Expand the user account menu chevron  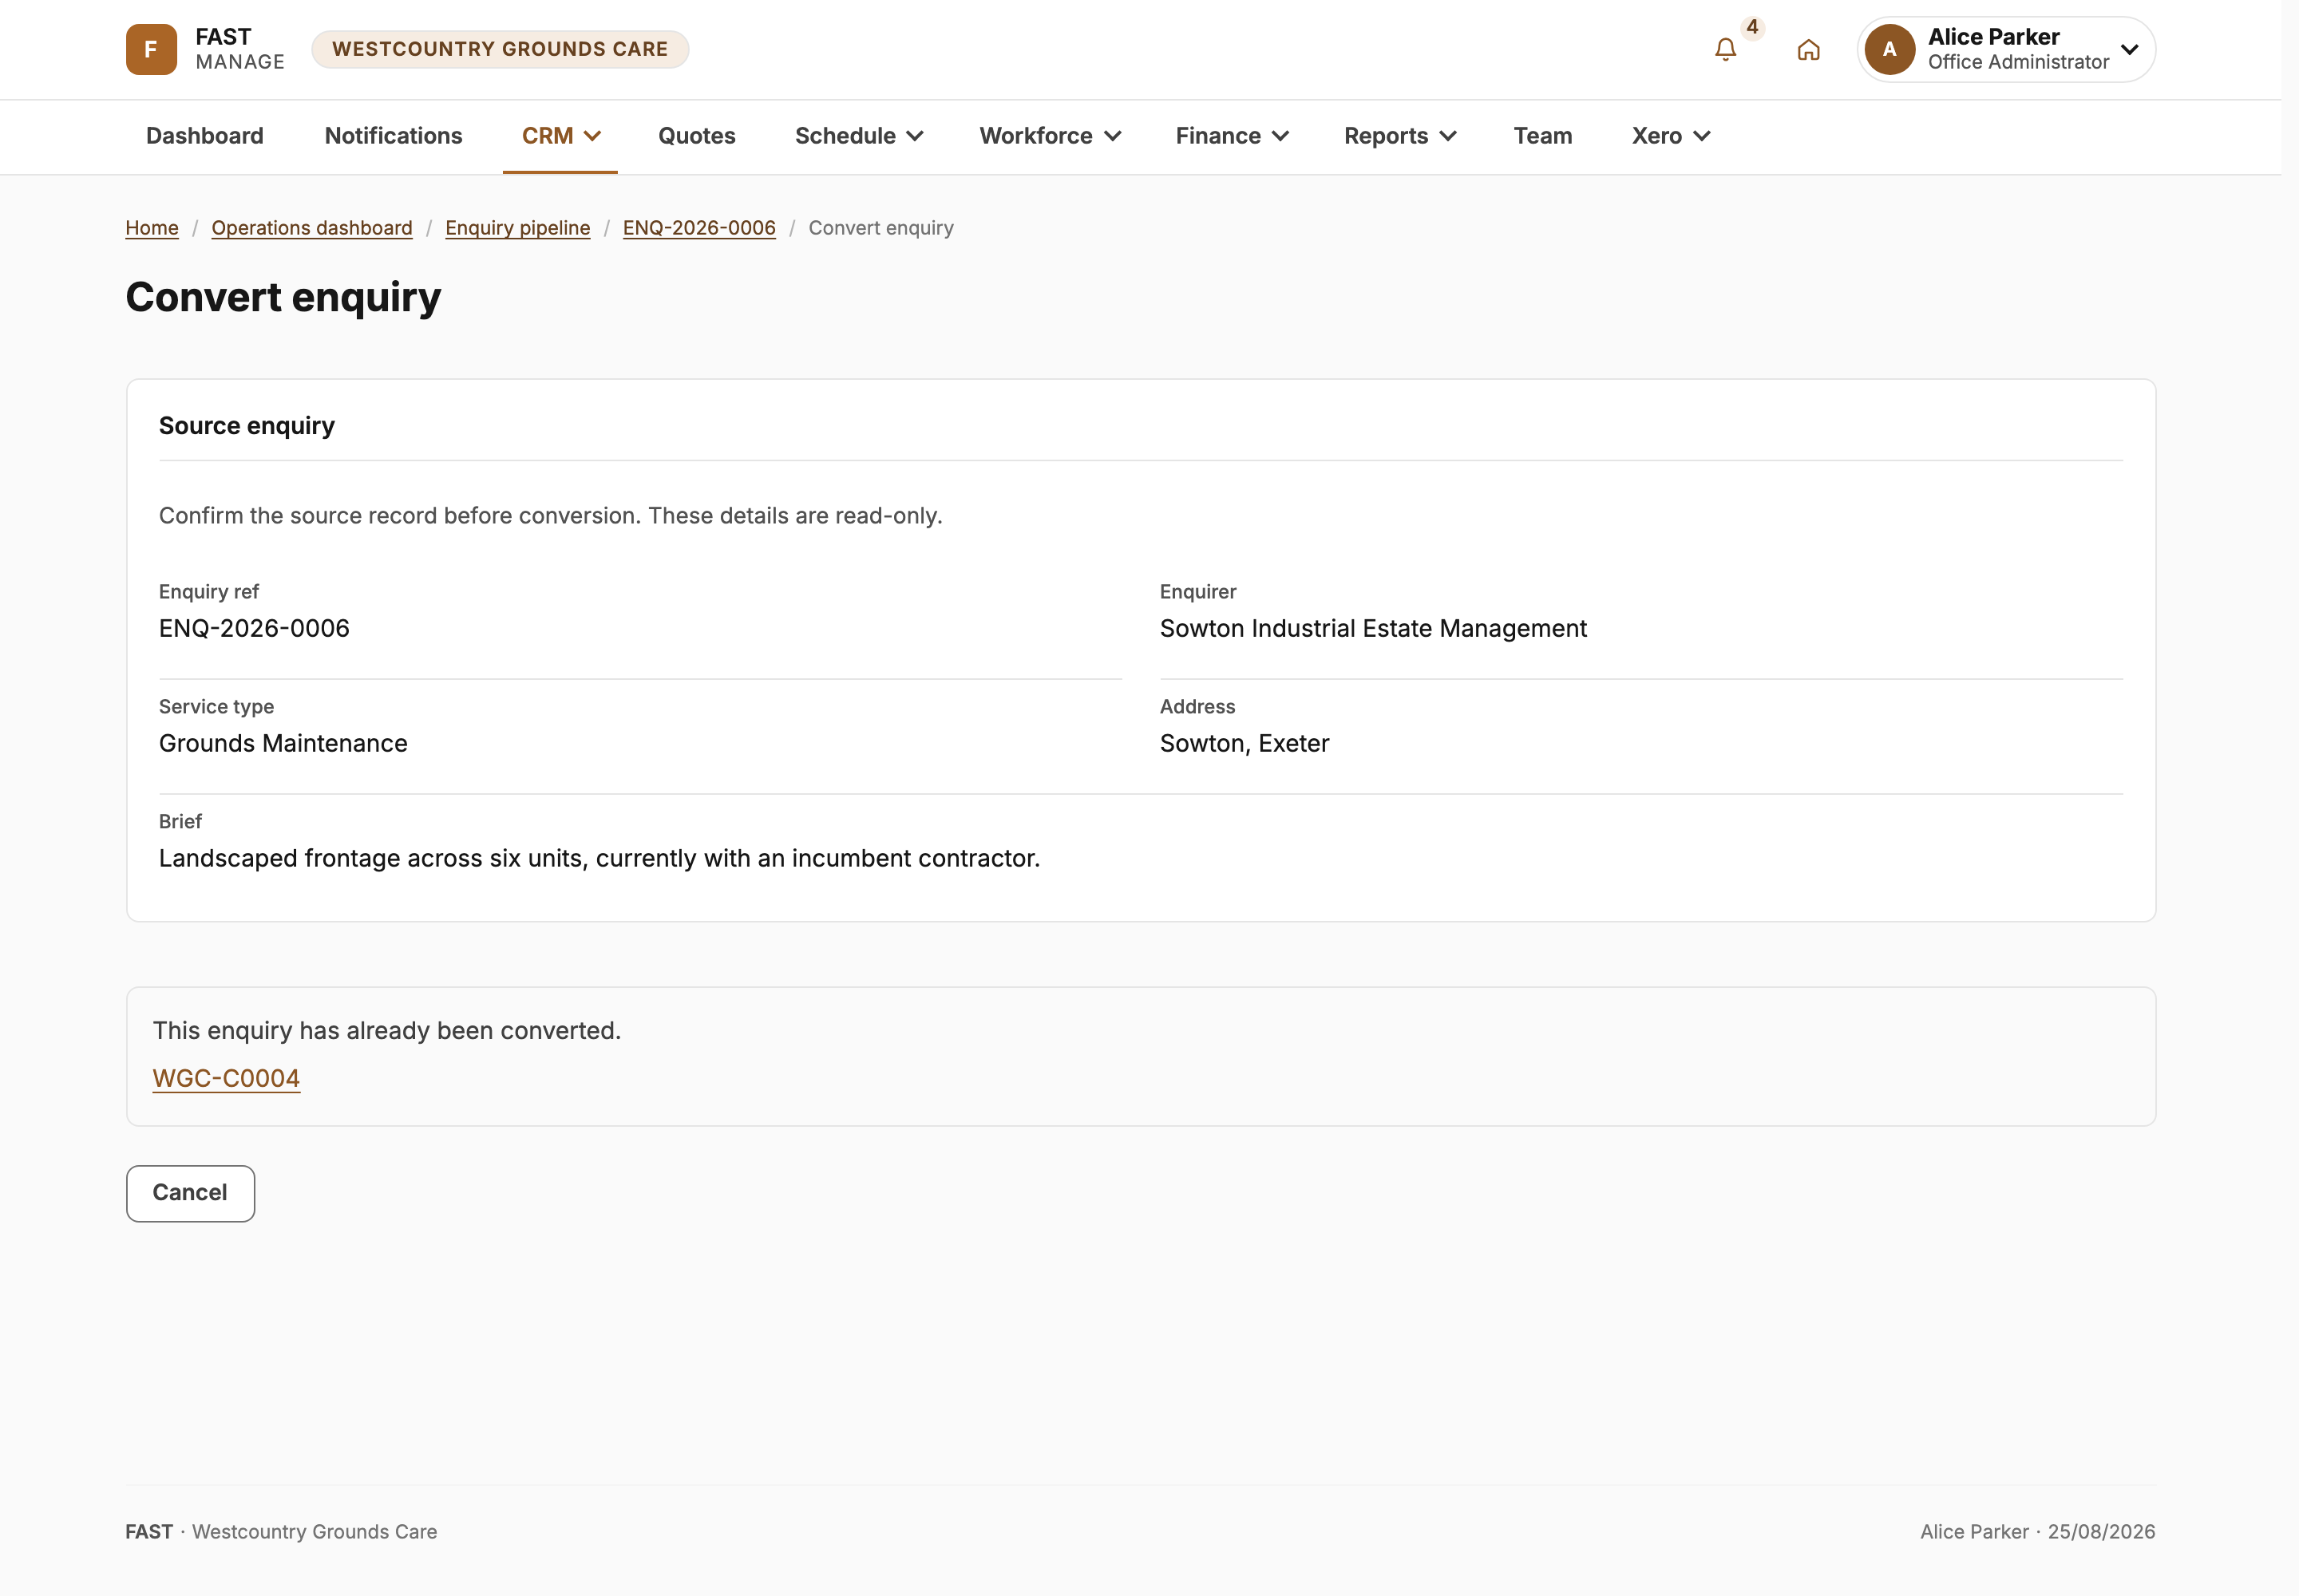click(x=2130, y=49)
